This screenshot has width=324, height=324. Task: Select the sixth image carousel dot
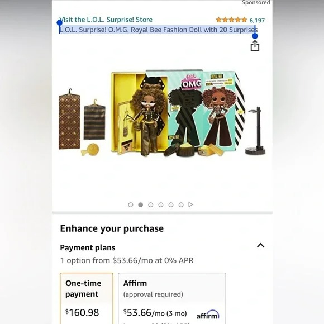tap(181, 204)
